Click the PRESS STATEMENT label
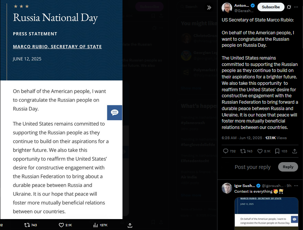This screenshot has height=230, width=303. [35, 34]
